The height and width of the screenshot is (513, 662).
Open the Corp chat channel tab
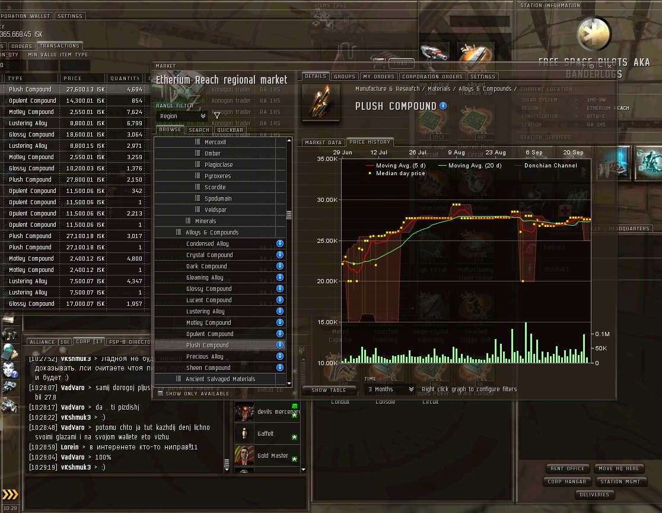[89, 341]
